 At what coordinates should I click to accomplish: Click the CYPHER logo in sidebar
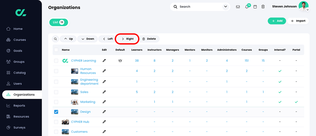tap(21, 13)
